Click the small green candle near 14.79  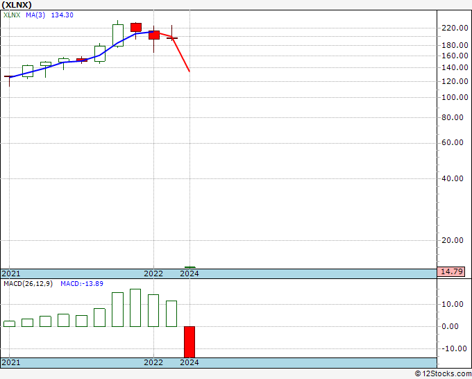coord(190,267)
